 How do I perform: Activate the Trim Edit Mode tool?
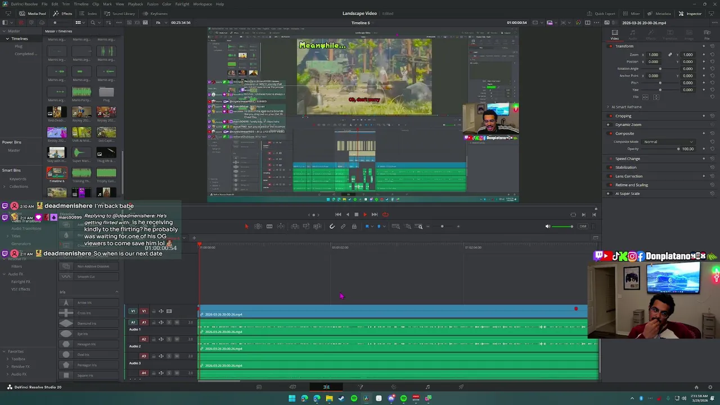pos(258,226)
